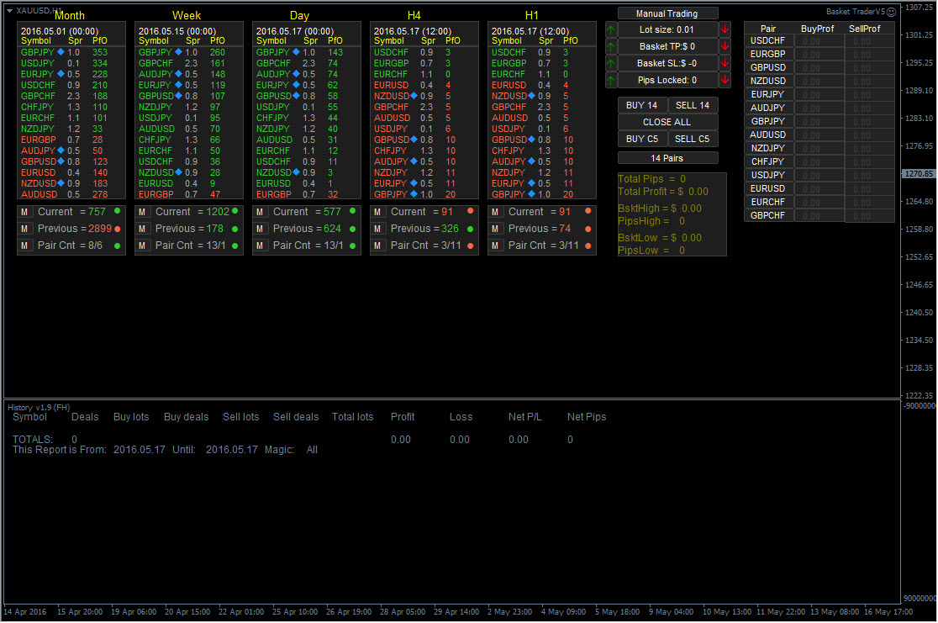Select USDJPY in the Pair list
Screen dimensions: 938x623
click(x=769, y=176)
